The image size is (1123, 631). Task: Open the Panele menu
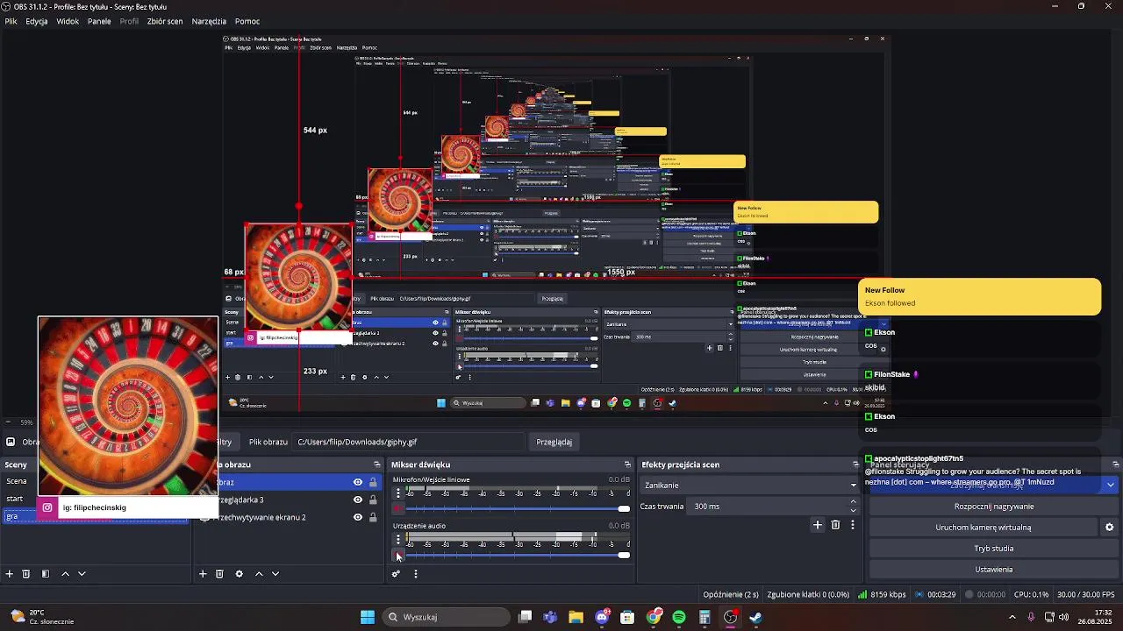click(x=99, y=21)
